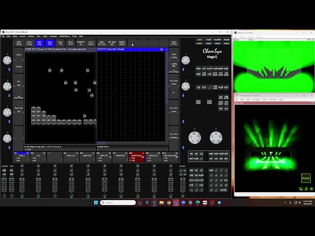Image resolution: width=315 pixels, height=236 pixels.
Task: Toggle the highlighted VIEW PLAN button
Action: [39, 43]
